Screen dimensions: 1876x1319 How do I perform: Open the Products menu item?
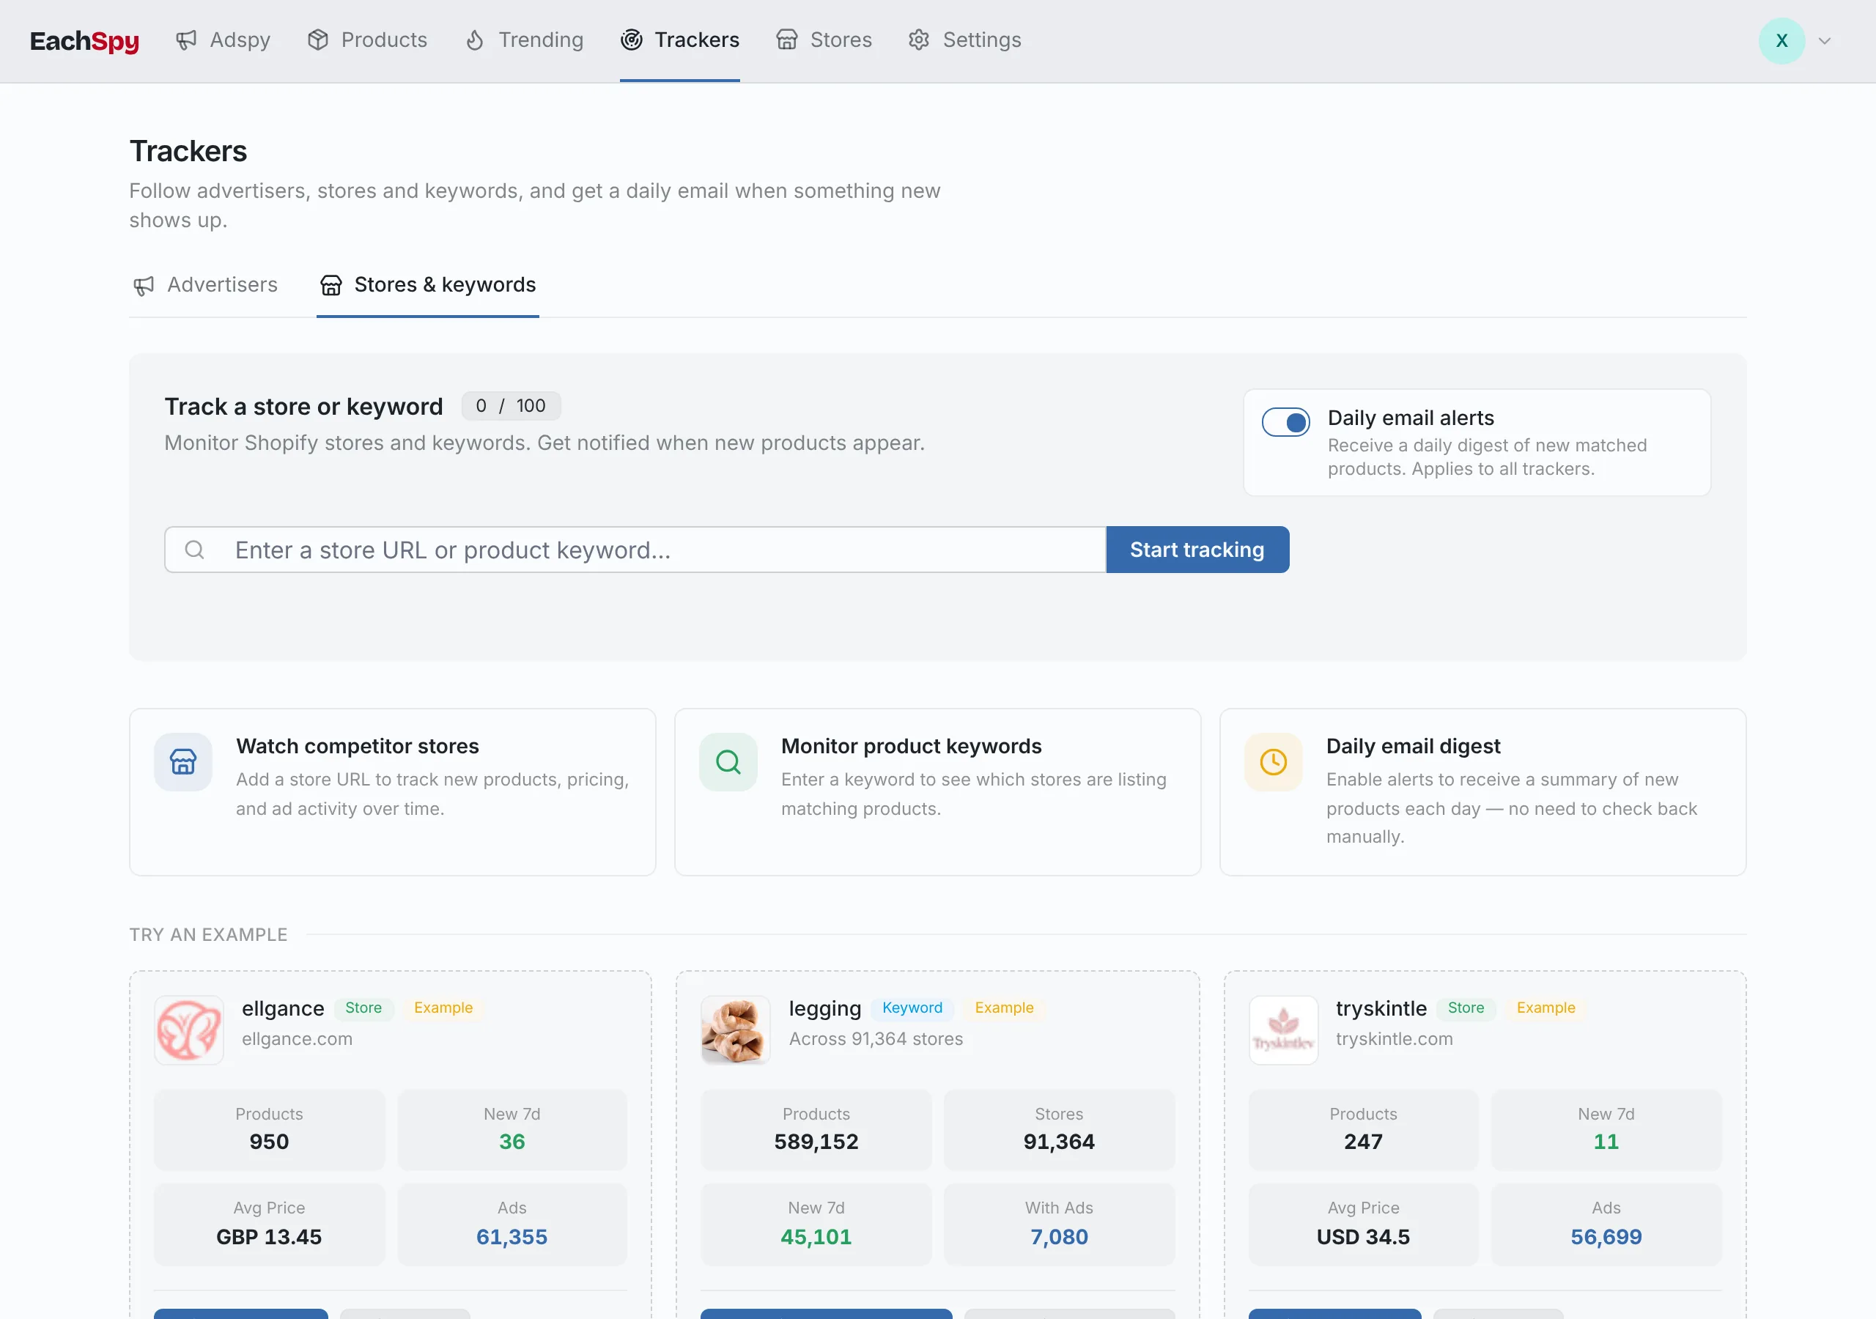(367, 40)
